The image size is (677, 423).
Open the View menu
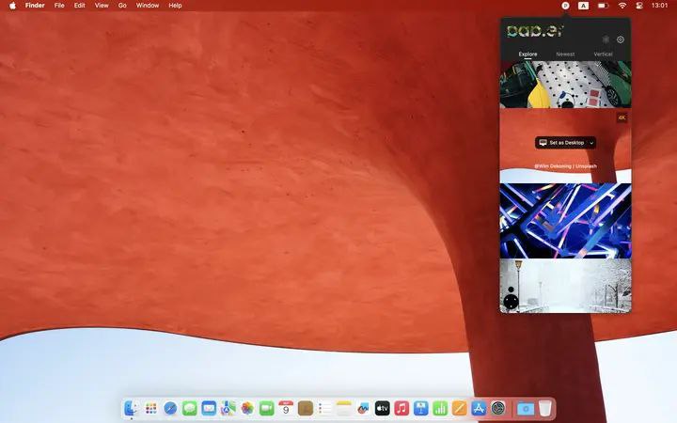(102, 6)
